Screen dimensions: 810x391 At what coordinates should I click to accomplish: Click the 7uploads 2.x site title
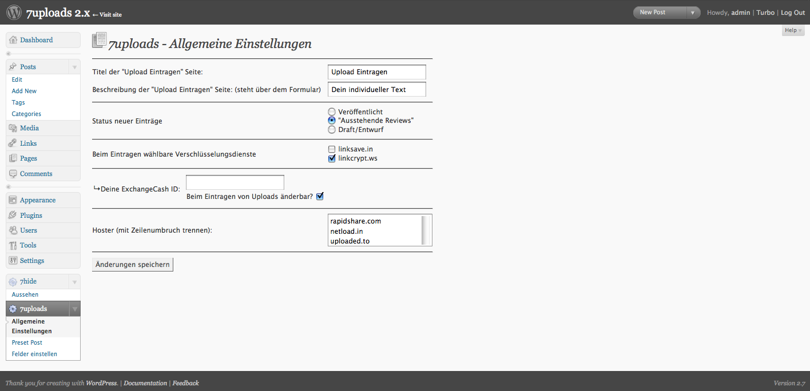(x=58, y=13)
